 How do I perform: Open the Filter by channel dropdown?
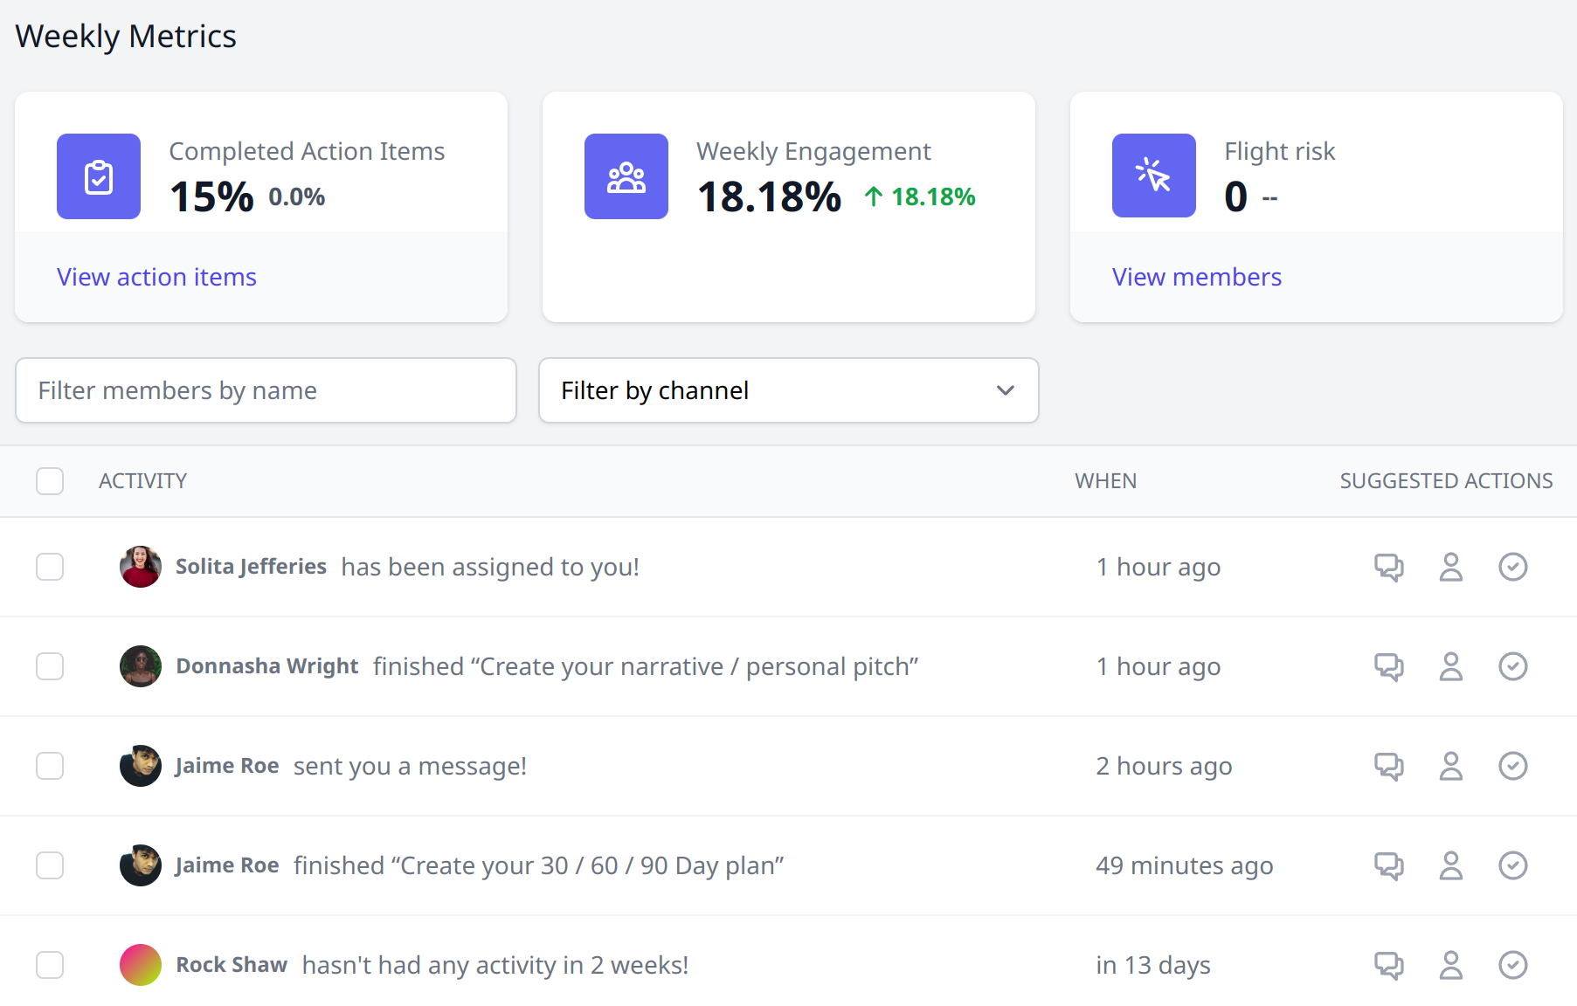click(788, 390)
